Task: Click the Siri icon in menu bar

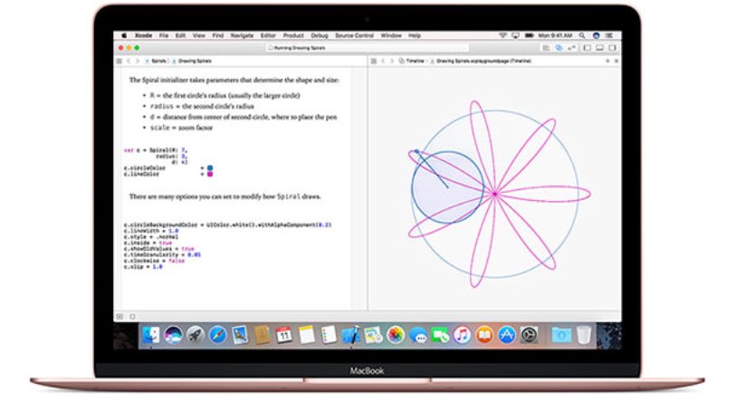Action: pos(596,35)
